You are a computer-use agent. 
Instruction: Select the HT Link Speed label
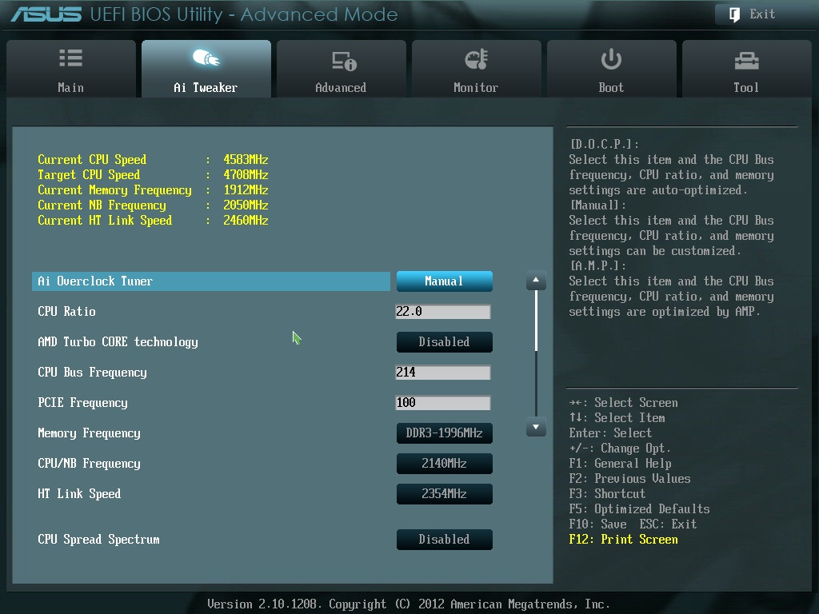tap(79, 493)
